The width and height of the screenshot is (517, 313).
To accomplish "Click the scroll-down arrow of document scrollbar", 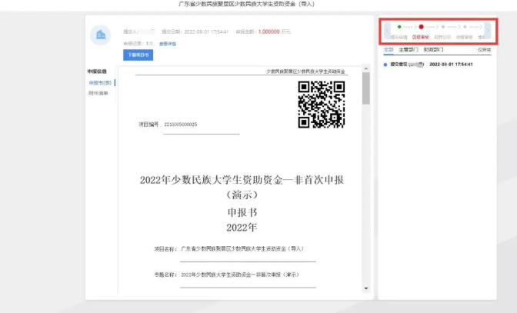I will point(365,288).
